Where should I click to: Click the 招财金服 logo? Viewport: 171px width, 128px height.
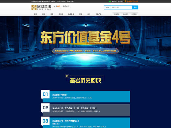[x=41, y=7]
